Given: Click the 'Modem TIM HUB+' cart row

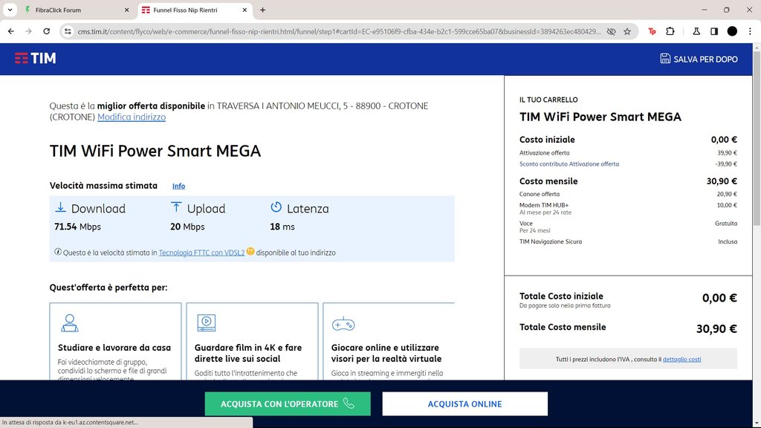Looking at the screenshot, I should pos(628,208).
